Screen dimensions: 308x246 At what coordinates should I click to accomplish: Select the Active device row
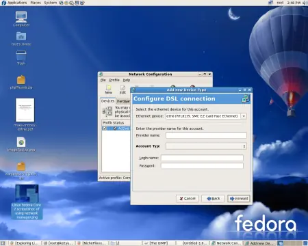116,128
